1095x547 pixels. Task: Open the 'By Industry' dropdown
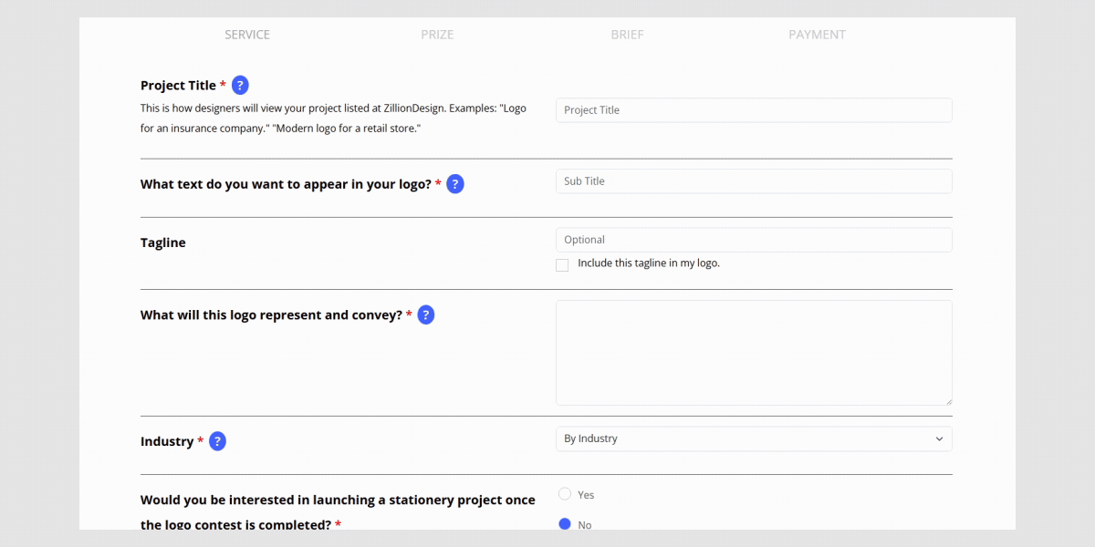point(754,439)
